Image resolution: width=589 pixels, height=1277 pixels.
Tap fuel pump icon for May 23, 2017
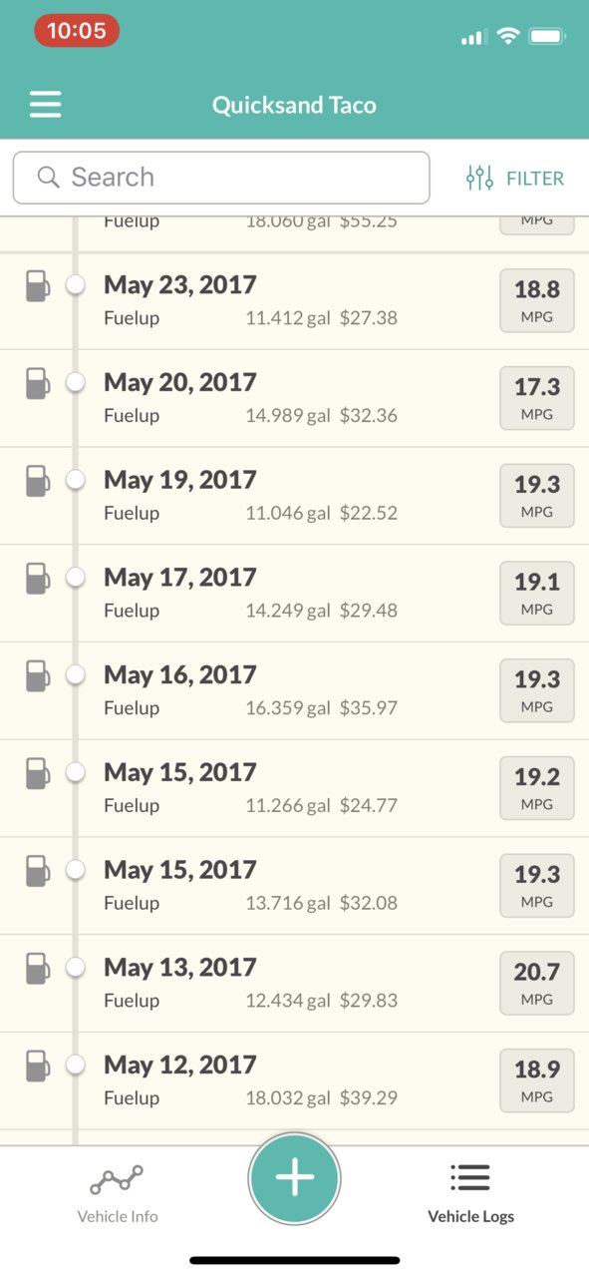pos(37,285)
